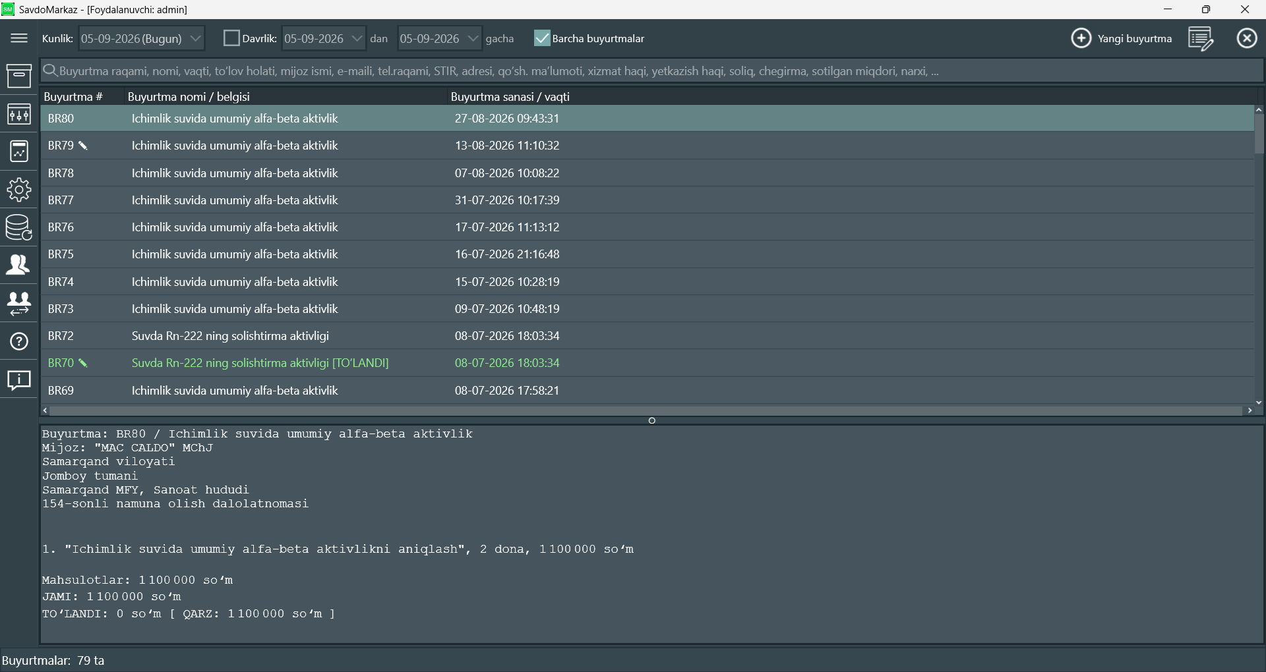This screenshot has height=672, width=1266.
Task: Click in the order search field
Action: (653, 70)
